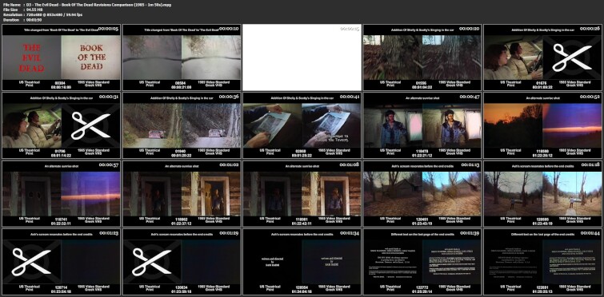Viewport: 604px width, 297px height.
Task: Click the scissors icon in the 00:00:26 thumbnail
Action: click(x=572, y=57)
